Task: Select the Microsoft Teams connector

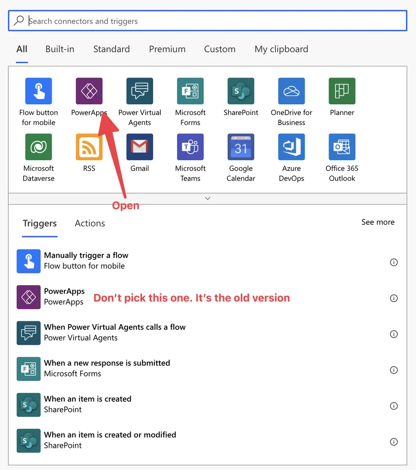Action: (x=190, y=147)
